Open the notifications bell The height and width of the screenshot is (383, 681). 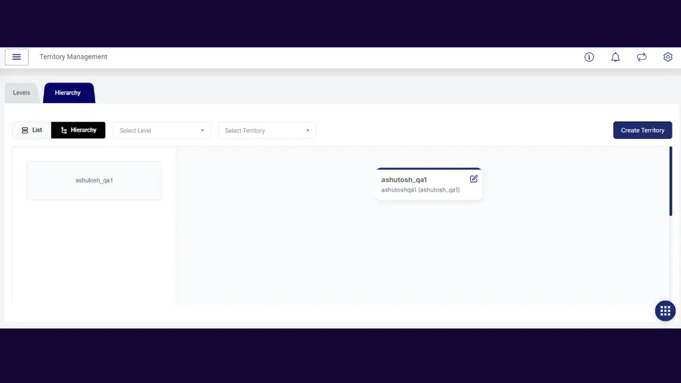615,57
